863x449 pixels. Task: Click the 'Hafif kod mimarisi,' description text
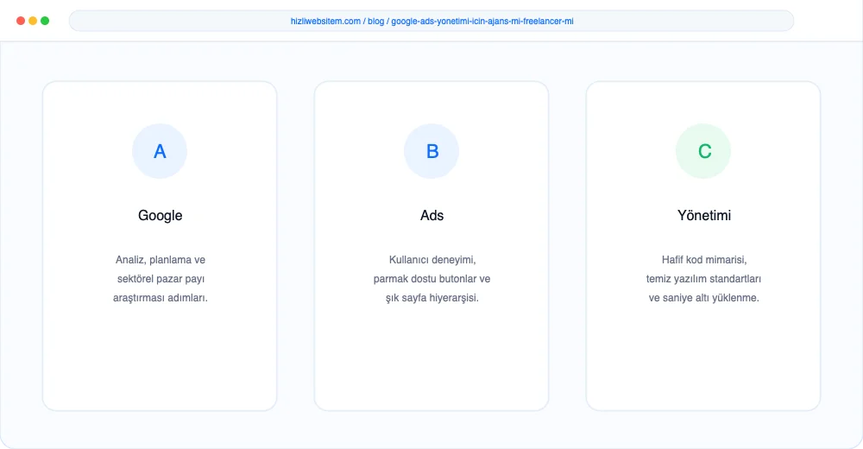tap(704, 260)
